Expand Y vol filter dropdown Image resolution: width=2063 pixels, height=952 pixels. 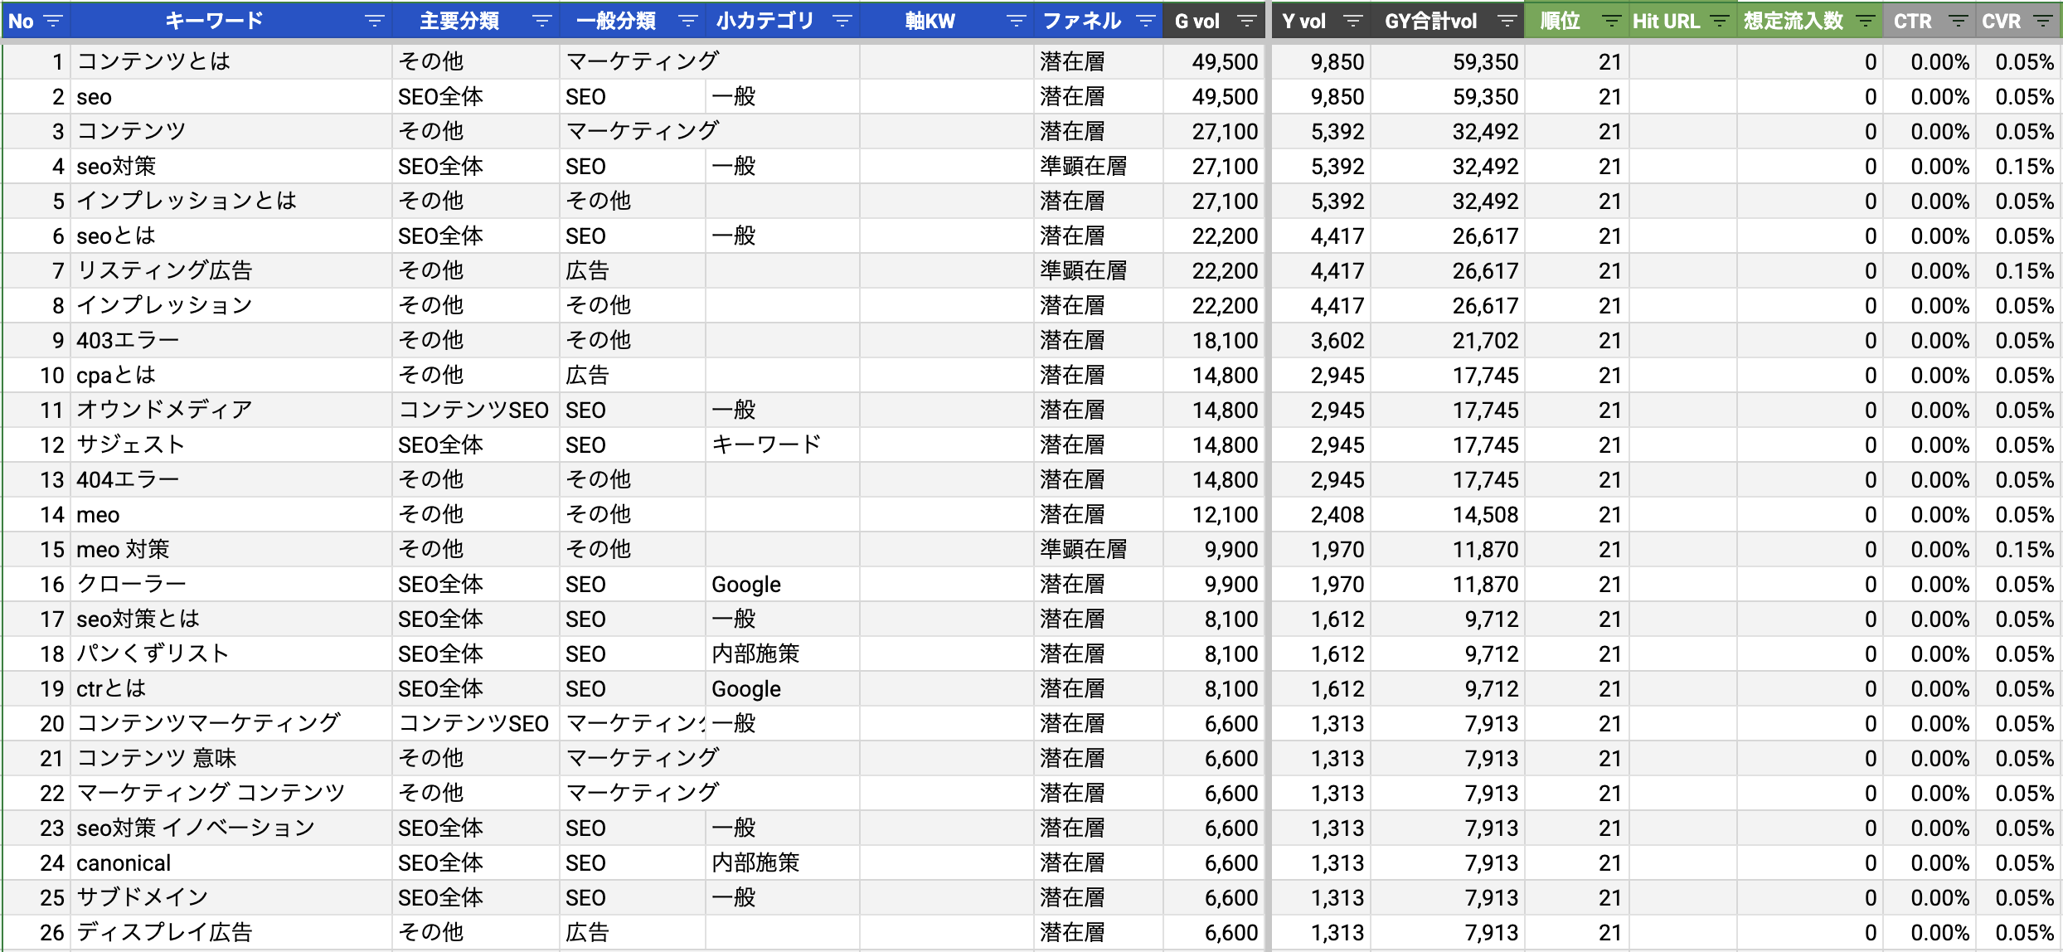pyautogui.click(x=1352, y=22)
